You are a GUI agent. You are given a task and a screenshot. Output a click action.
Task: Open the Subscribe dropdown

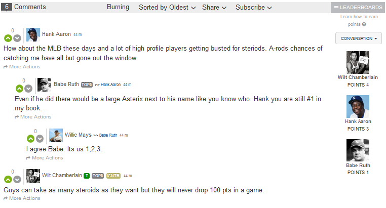click(254, 8)
